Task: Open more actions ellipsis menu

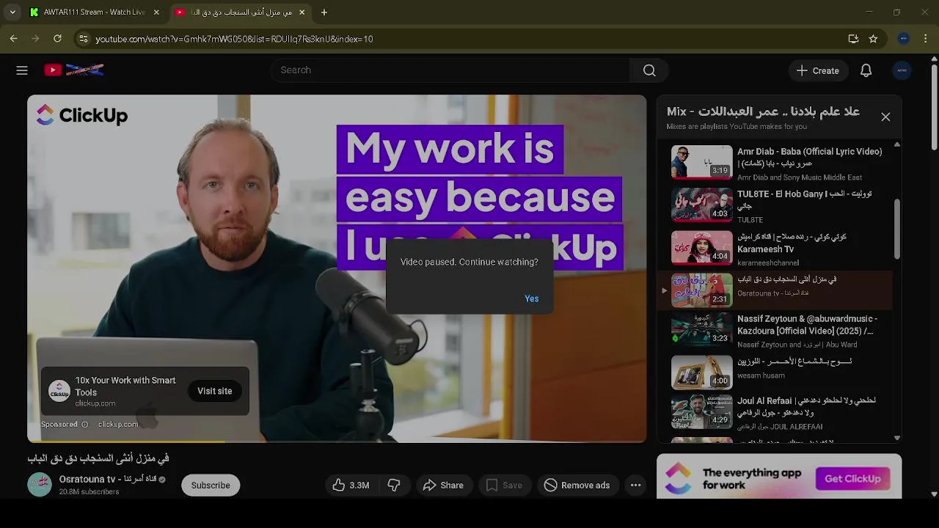Action: coord(636,485)
